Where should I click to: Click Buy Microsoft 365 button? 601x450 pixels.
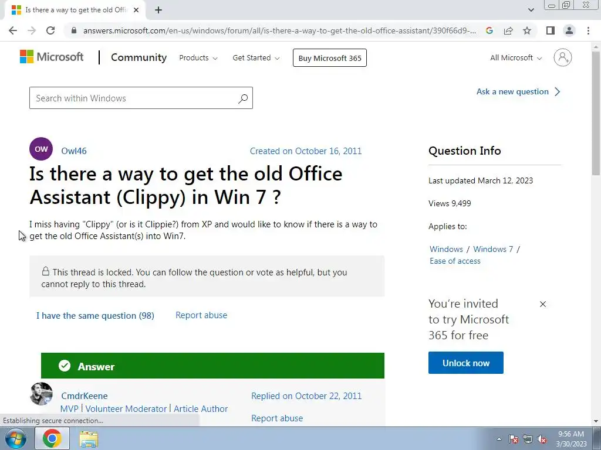tap(330, 58)
